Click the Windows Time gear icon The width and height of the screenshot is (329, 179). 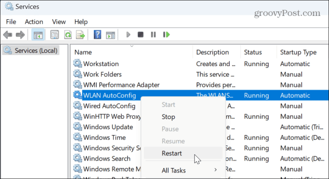78,137
